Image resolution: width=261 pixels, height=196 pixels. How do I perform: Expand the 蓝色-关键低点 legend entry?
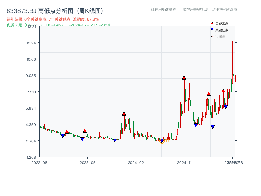[x=196, y=10]
